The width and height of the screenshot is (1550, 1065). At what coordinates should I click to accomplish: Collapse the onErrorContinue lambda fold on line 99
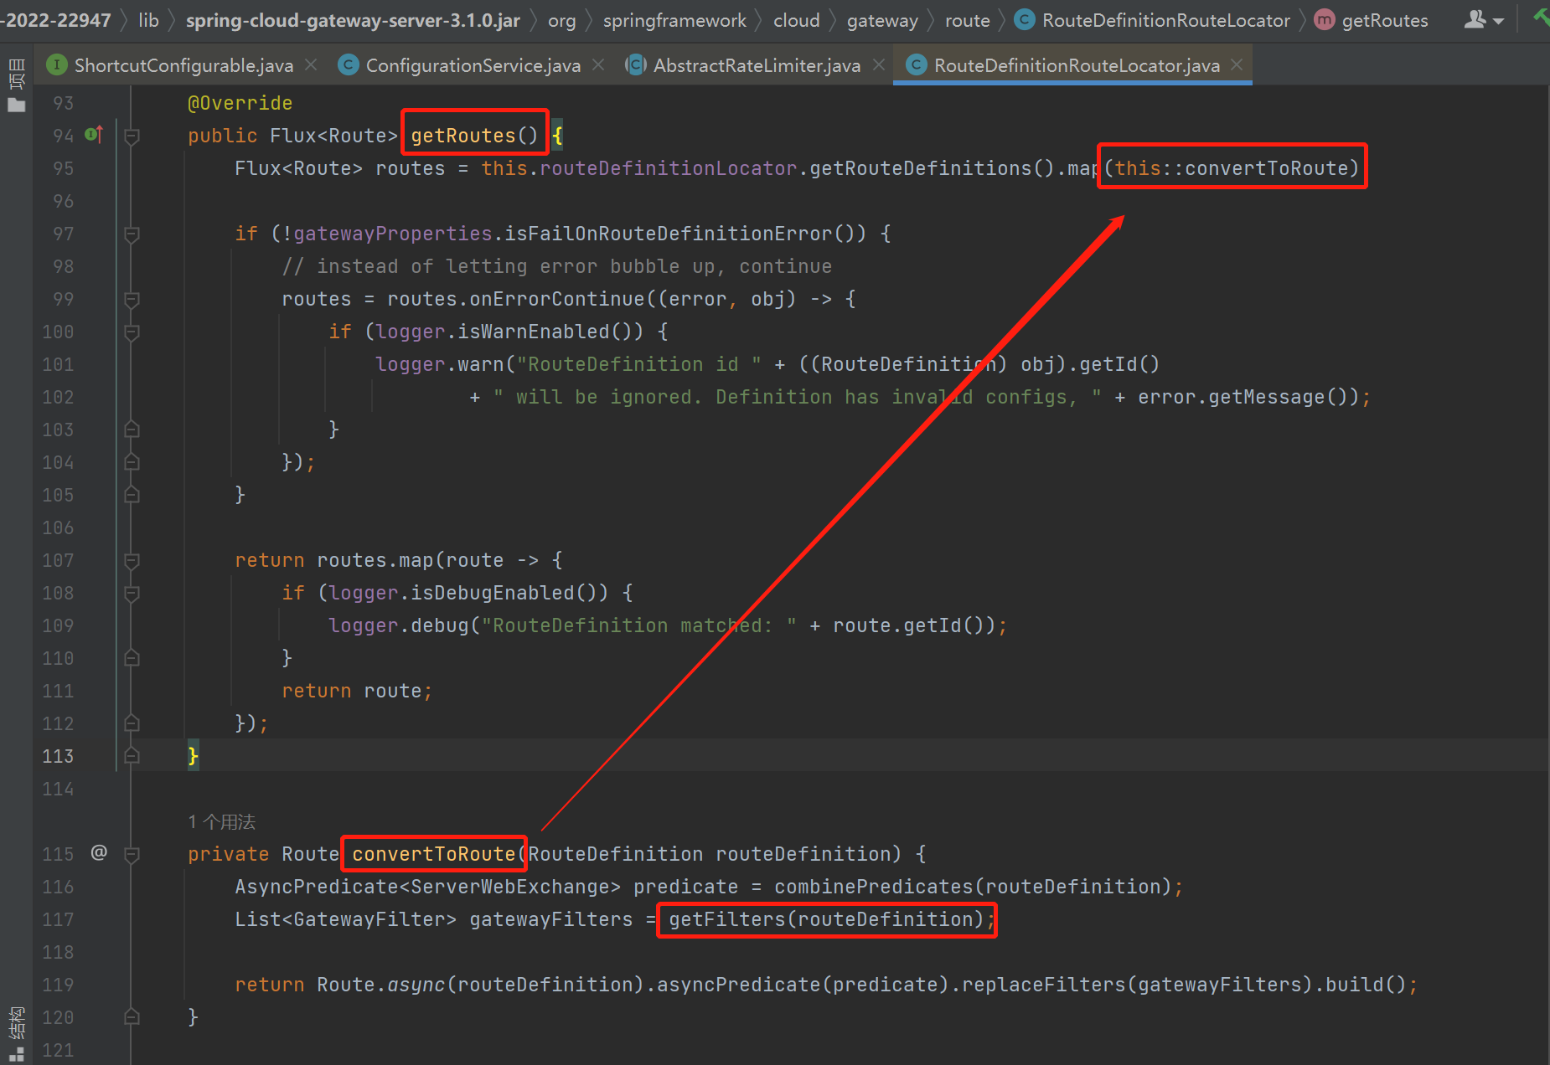click(132, 299)
